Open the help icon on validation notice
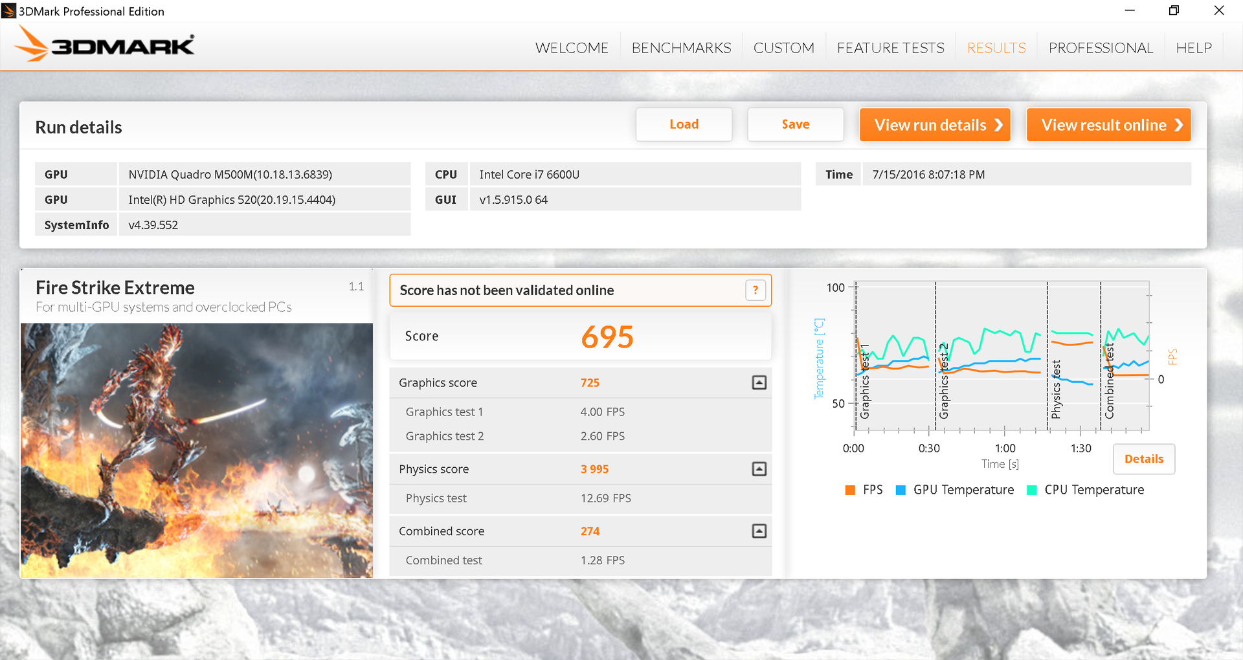The height and width of the screenshot is (660, 1243). click(x=755, y=291)
